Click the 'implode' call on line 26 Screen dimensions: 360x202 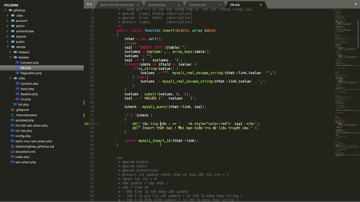tap(153, 52)
